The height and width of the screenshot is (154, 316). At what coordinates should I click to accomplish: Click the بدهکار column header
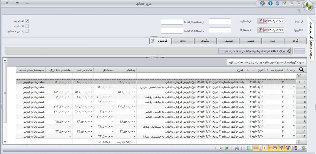point(126,70)
